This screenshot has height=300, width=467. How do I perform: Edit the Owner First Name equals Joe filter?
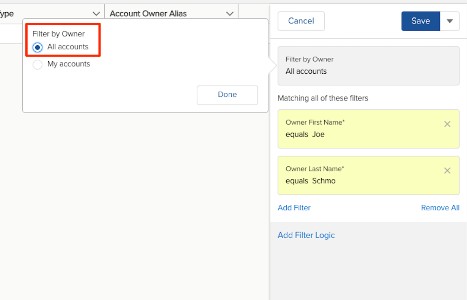(x=369, y=129)
